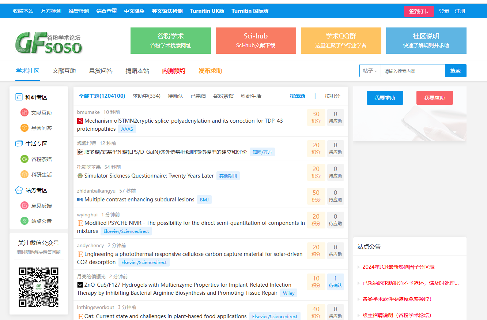Select 待确认 filter tab
Screen dimensions: 487x320
pyautogui.click(x=175, y=96)
